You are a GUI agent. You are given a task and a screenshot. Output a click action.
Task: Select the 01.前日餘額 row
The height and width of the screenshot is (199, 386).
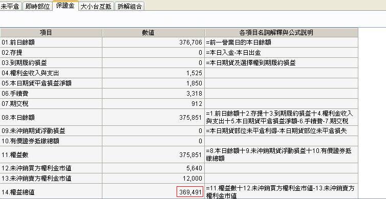point(179,42)
